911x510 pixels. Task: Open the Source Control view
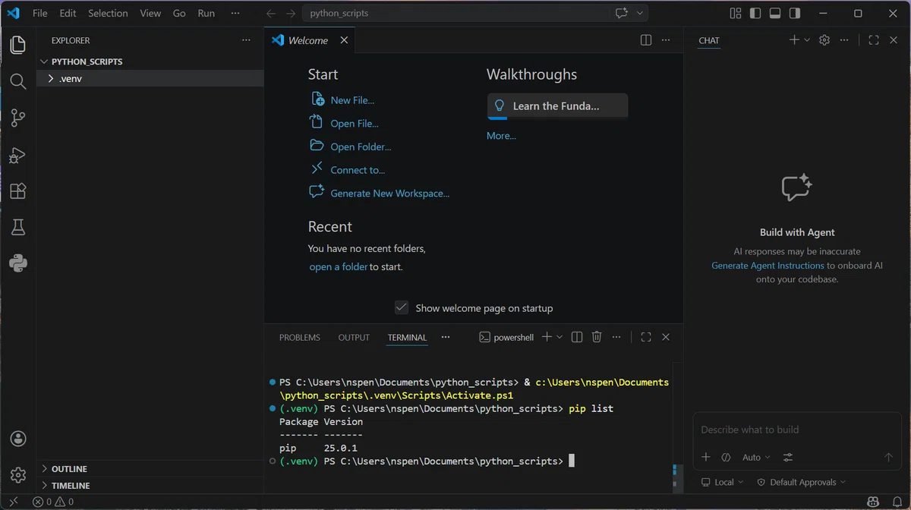pos(18,118)
